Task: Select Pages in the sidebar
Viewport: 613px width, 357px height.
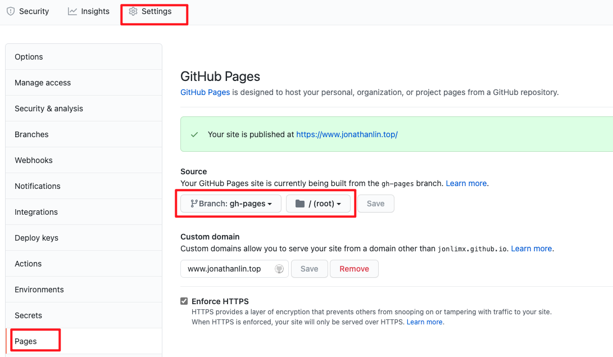Action: [84, 341]
